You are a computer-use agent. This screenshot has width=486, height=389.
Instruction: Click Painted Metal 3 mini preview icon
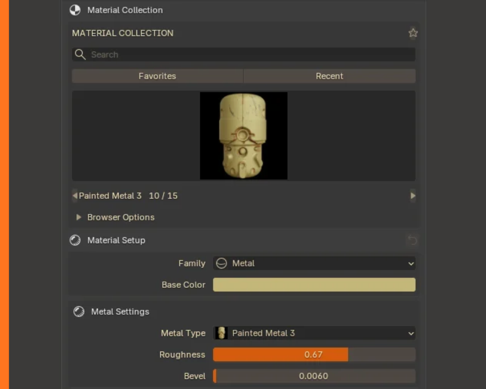pyautogui.click(x=221, y=333)
